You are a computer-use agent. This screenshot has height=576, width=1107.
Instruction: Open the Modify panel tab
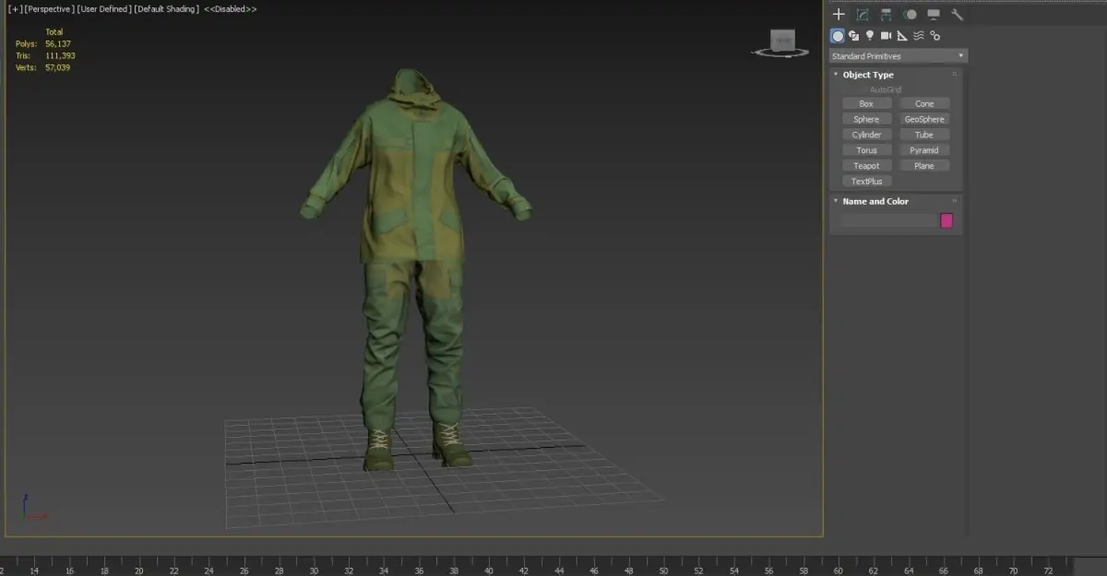pyautogui.click(x=863, y=15)
